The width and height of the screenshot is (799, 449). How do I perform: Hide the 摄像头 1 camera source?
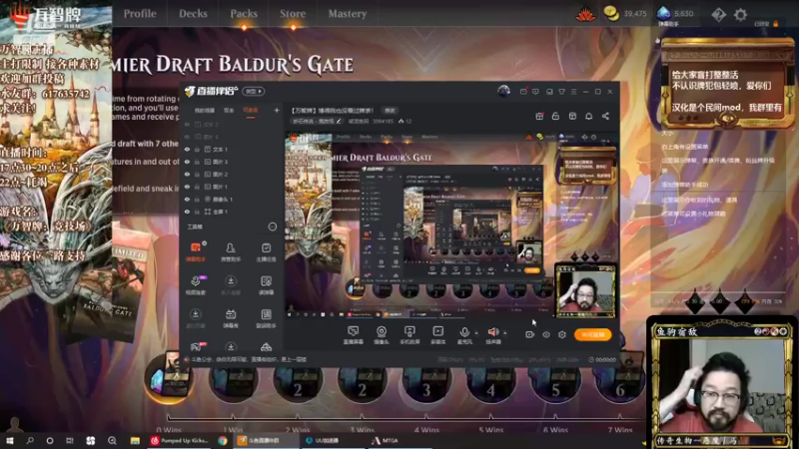tap(187, 199)
